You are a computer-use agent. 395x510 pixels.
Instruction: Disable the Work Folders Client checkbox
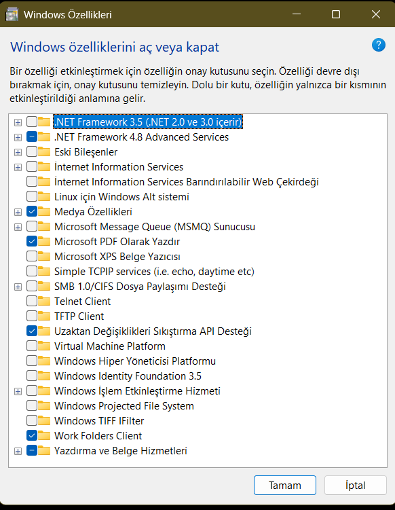32,435
